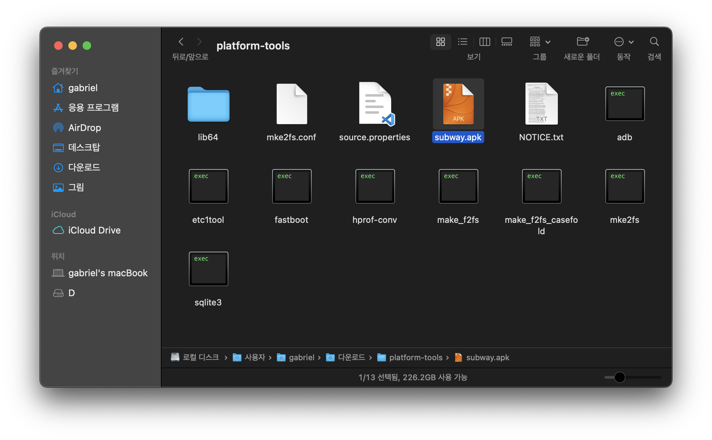Click gabriel in the path bar
Image resolution: width=712 pixels, height=440 pixels.
tap(301, 357)
